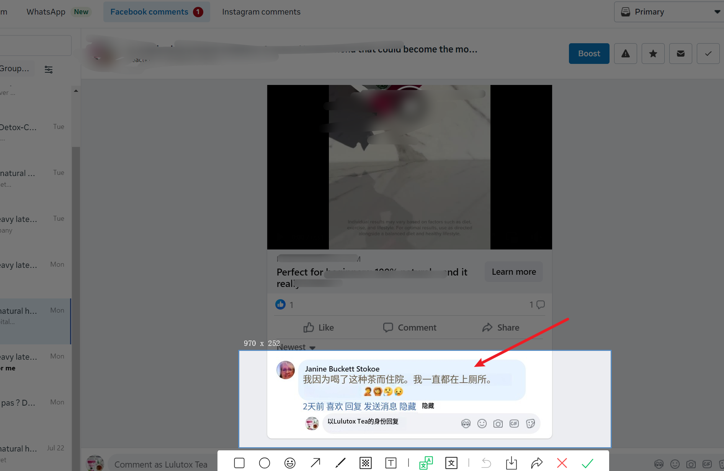The width and height of the screenshot is (724, 471).
Task: Choose the mosaic blur tool
Action: point(366,463)
